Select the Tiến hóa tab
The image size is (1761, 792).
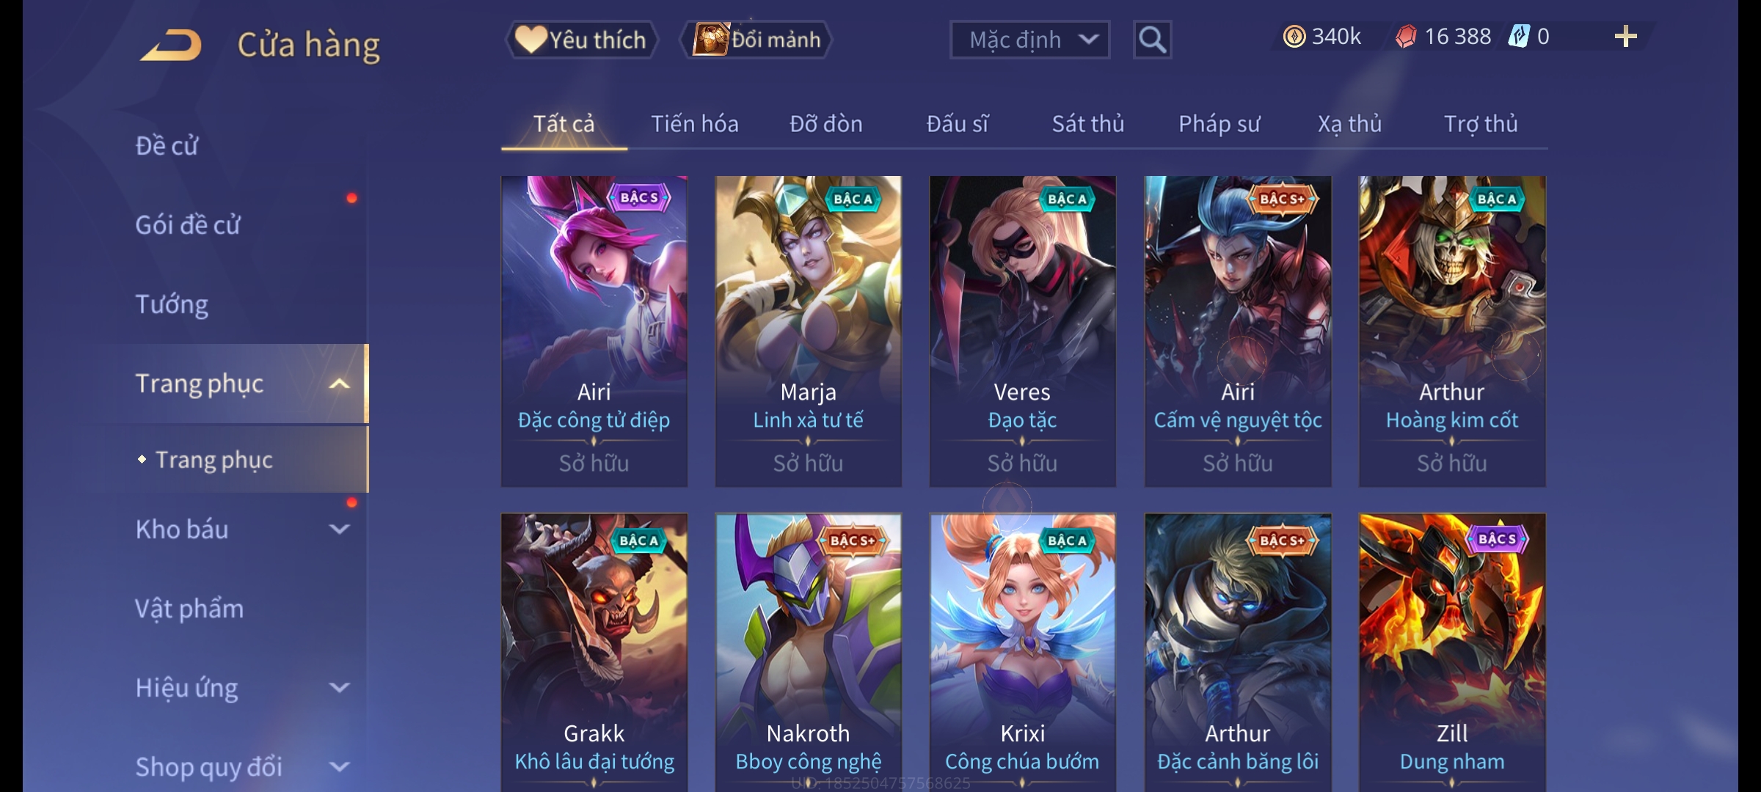tap(694, 124)
